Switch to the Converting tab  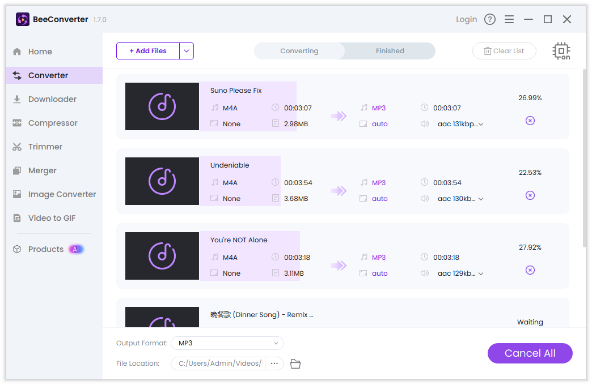[x=299, y=51]
